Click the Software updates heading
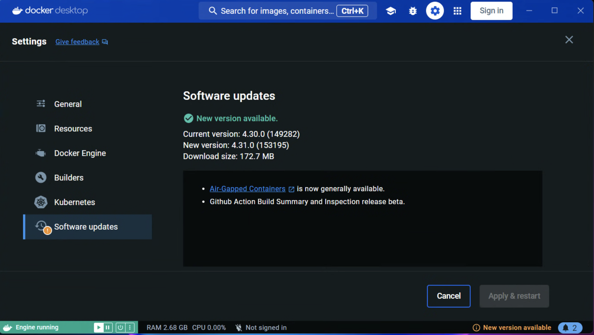Image resolution: width=594 pixels, height=335 pixels. tap(229, 96)
